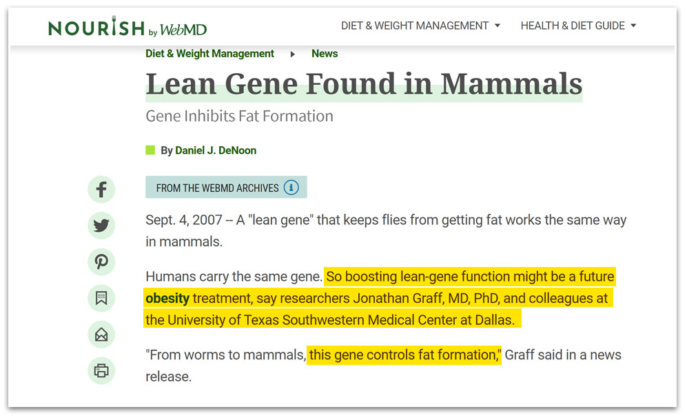Click the breadcrumb separator arrow
This screenshot has height=416, width=687.
click(293, 54)
